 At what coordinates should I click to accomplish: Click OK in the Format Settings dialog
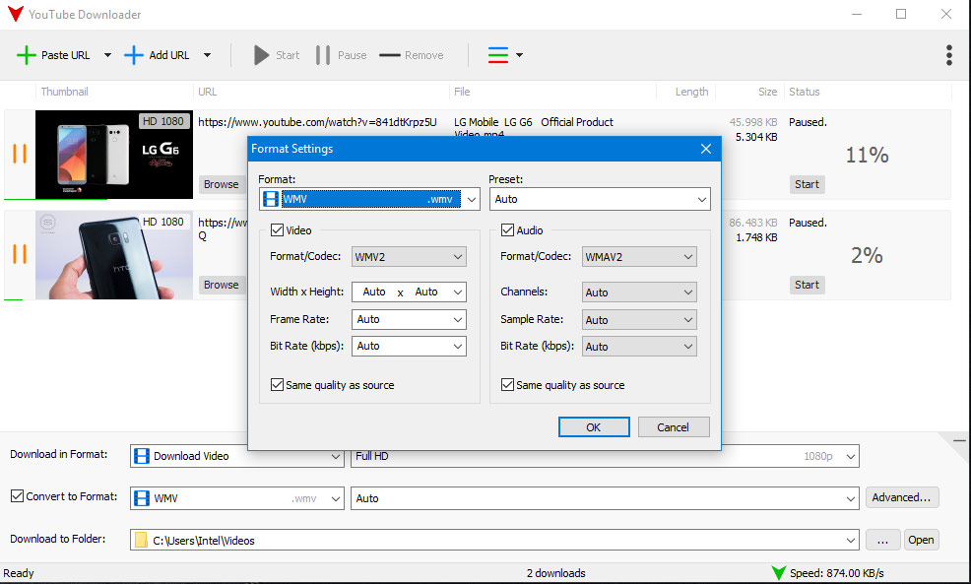(x=593, y=427)
